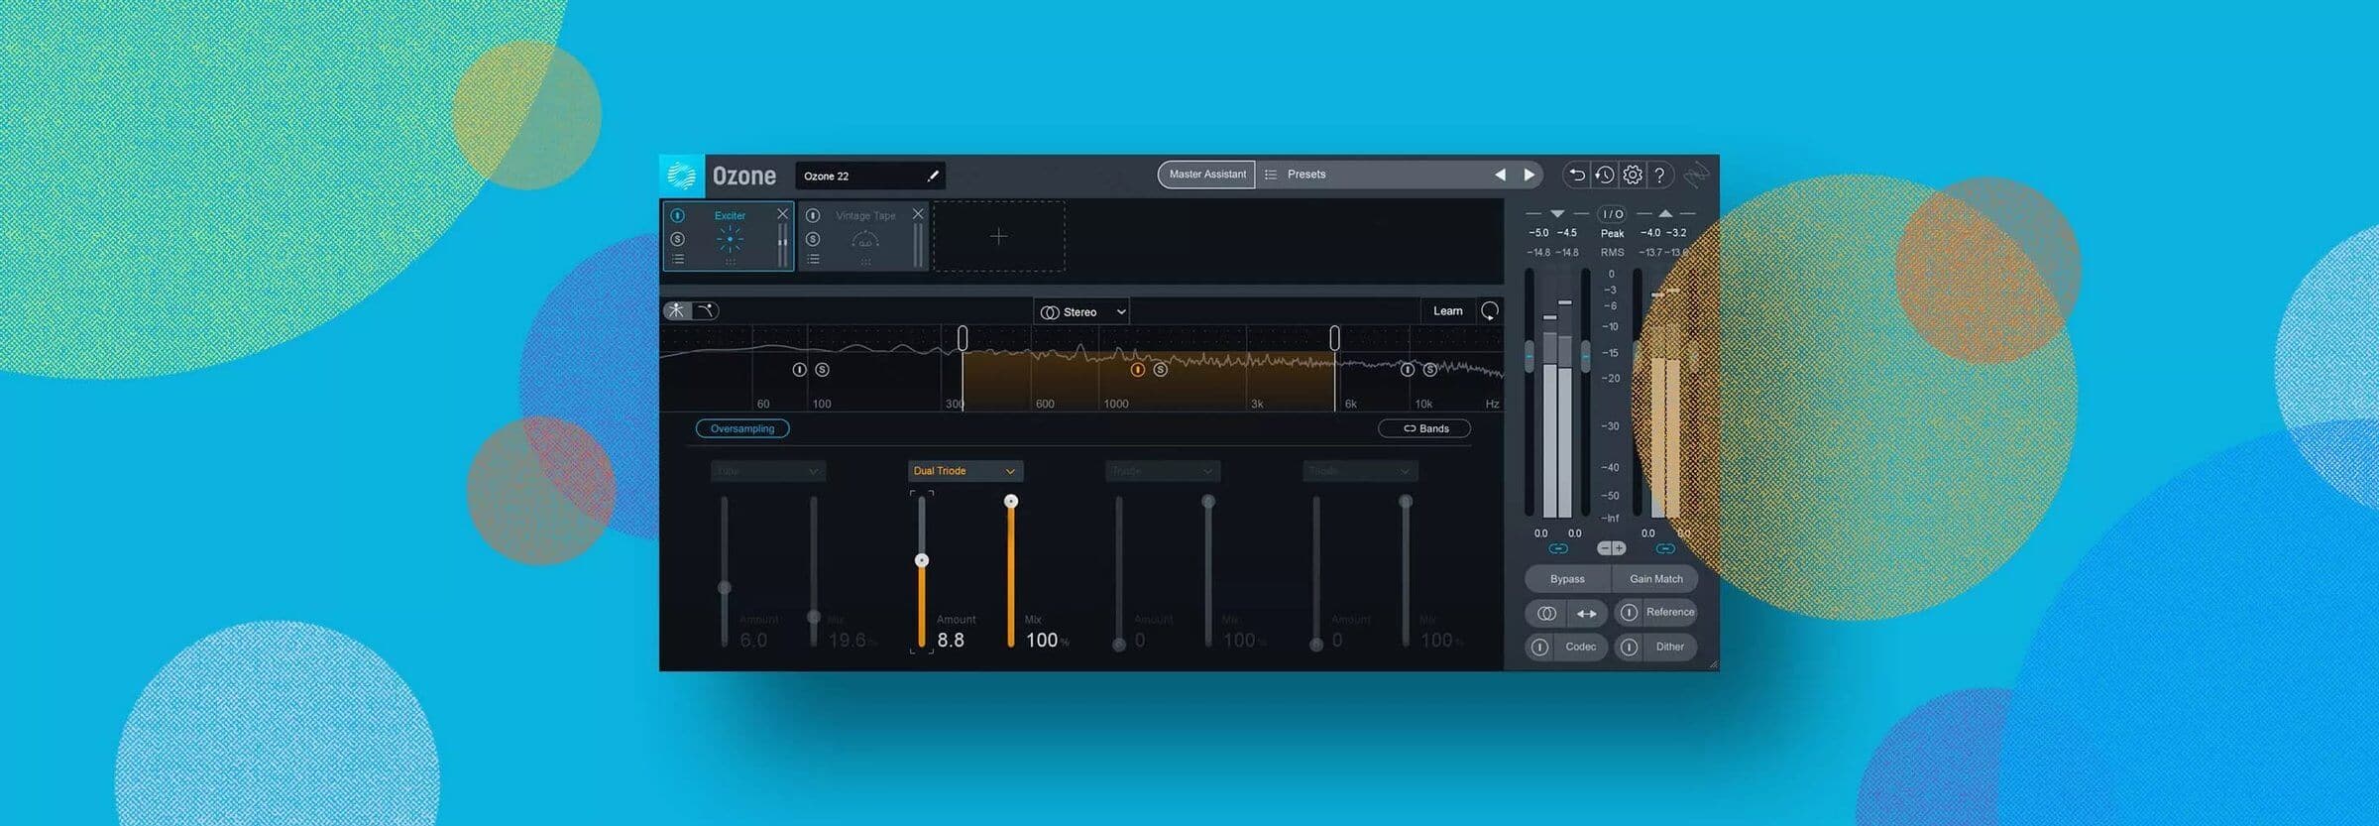Click the undo arrow icon
This screenshot has width=2379, height=826.
click(x=1577, y=175)
